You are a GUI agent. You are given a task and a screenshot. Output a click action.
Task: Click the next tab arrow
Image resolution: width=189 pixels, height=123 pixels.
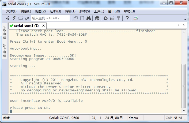click(x=184, y=25)
